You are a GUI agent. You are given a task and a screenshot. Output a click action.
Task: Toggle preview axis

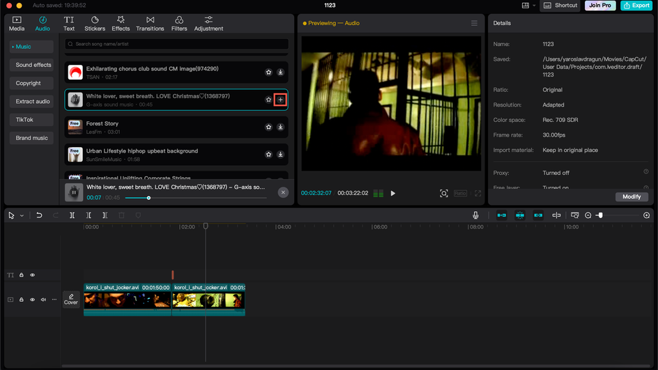tap(556, 215)
